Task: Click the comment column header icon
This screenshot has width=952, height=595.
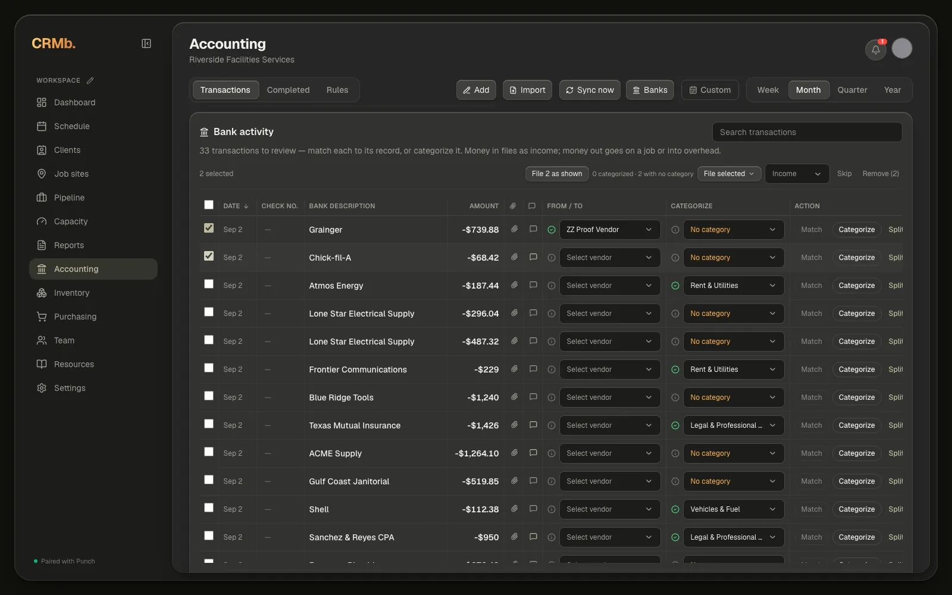Action: point(532,206)
